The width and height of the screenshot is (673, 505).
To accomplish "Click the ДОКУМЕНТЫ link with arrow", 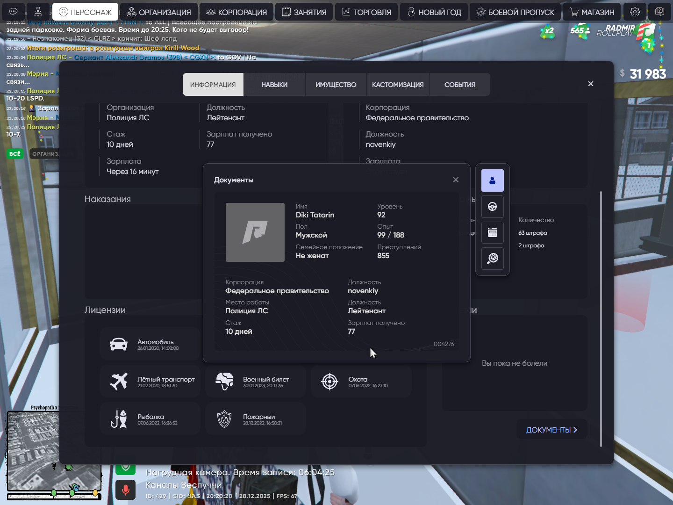I will pos(551,430).
